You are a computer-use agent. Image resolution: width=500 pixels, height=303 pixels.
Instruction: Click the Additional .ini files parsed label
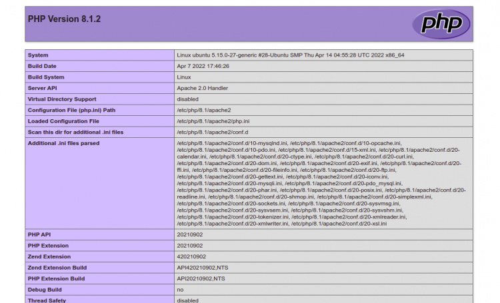click(63, 143)
